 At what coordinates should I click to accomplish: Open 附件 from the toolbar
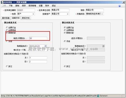(47, 6)
